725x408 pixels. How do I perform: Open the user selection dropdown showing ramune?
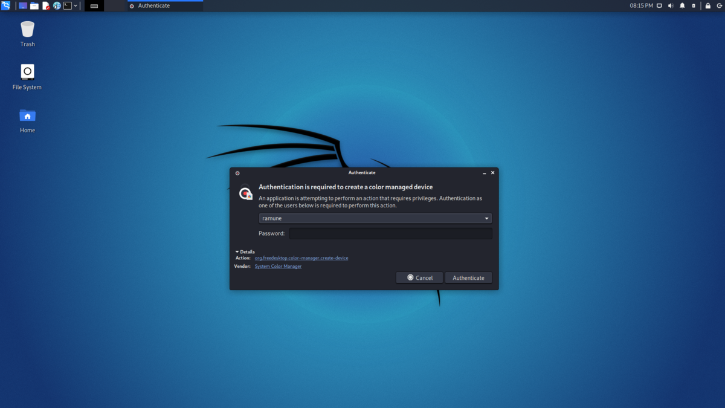pos(375,218)
